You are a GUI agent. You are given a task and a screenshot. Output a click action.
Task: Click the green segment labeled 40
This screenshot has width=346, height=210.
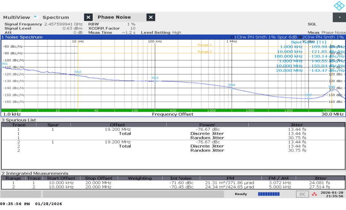click(96, 110)
